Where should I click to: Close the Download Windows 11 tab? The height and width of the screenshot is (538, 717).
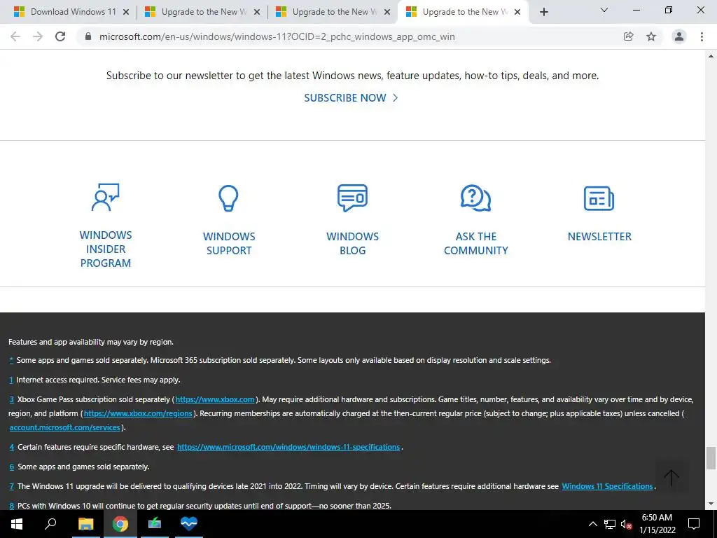tap(126, 13)
